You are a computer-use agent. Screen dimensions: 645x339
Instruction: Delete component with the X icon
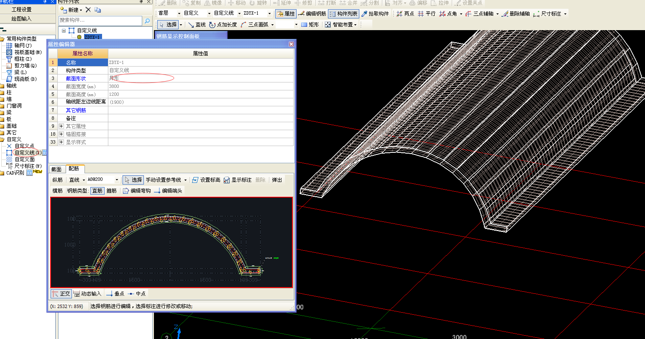(x=88, y=10)
